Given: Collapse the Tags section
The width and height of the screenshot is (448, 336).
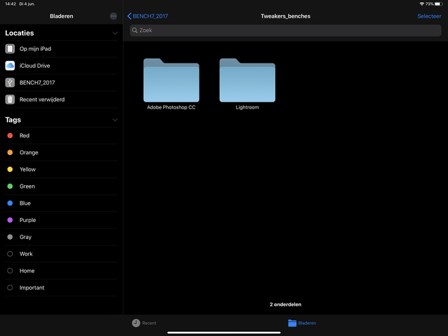Looking at the screenshot, I should point(115,120).
